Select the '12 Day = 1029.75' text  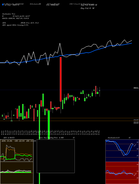[11, 5]
